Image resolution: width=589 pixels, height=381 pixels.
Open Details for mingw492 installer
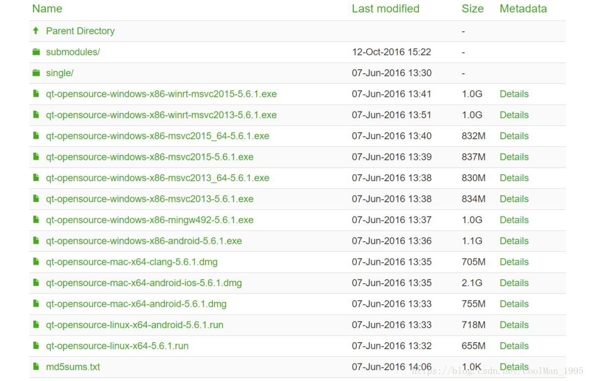514,220
